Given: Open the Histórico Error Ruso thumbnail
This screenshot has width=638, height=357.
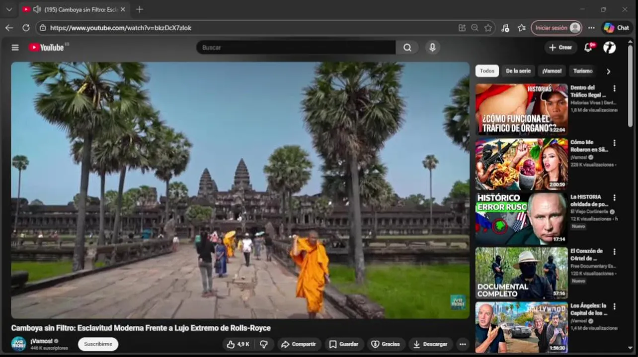Looking at the screenshot, I should pyautogui.click(x=522, y=218).
